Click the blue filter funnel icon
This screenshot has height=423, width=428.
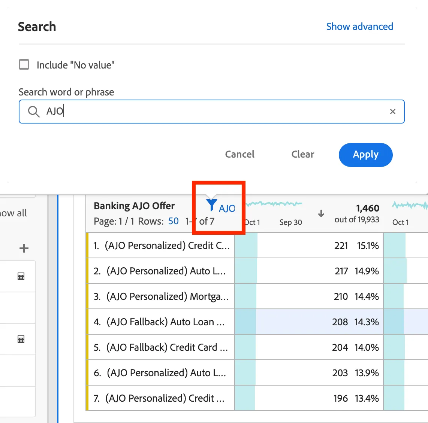coord(211,205)
